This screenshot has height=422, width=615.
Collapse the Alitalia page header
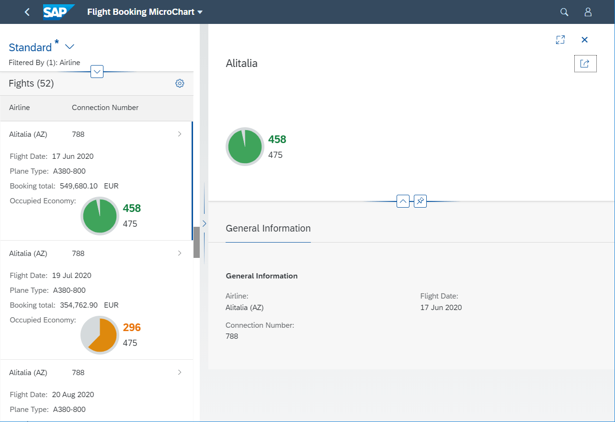point(403,201)
